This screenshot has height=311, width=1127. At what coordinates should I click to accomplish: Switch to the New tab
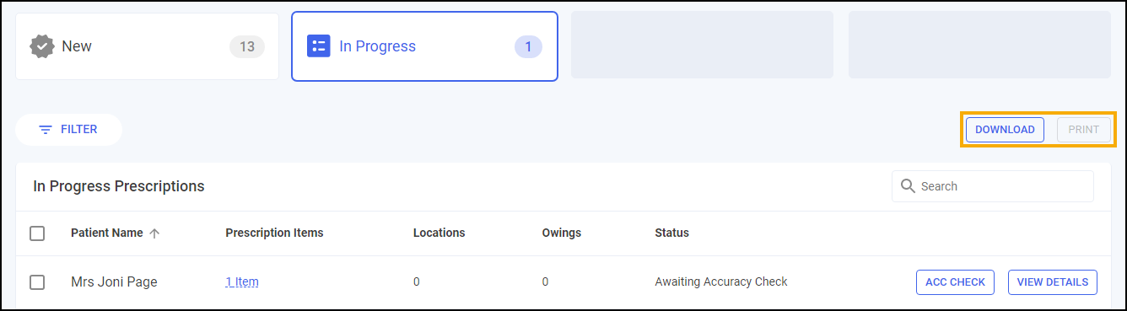coord(148,46)
